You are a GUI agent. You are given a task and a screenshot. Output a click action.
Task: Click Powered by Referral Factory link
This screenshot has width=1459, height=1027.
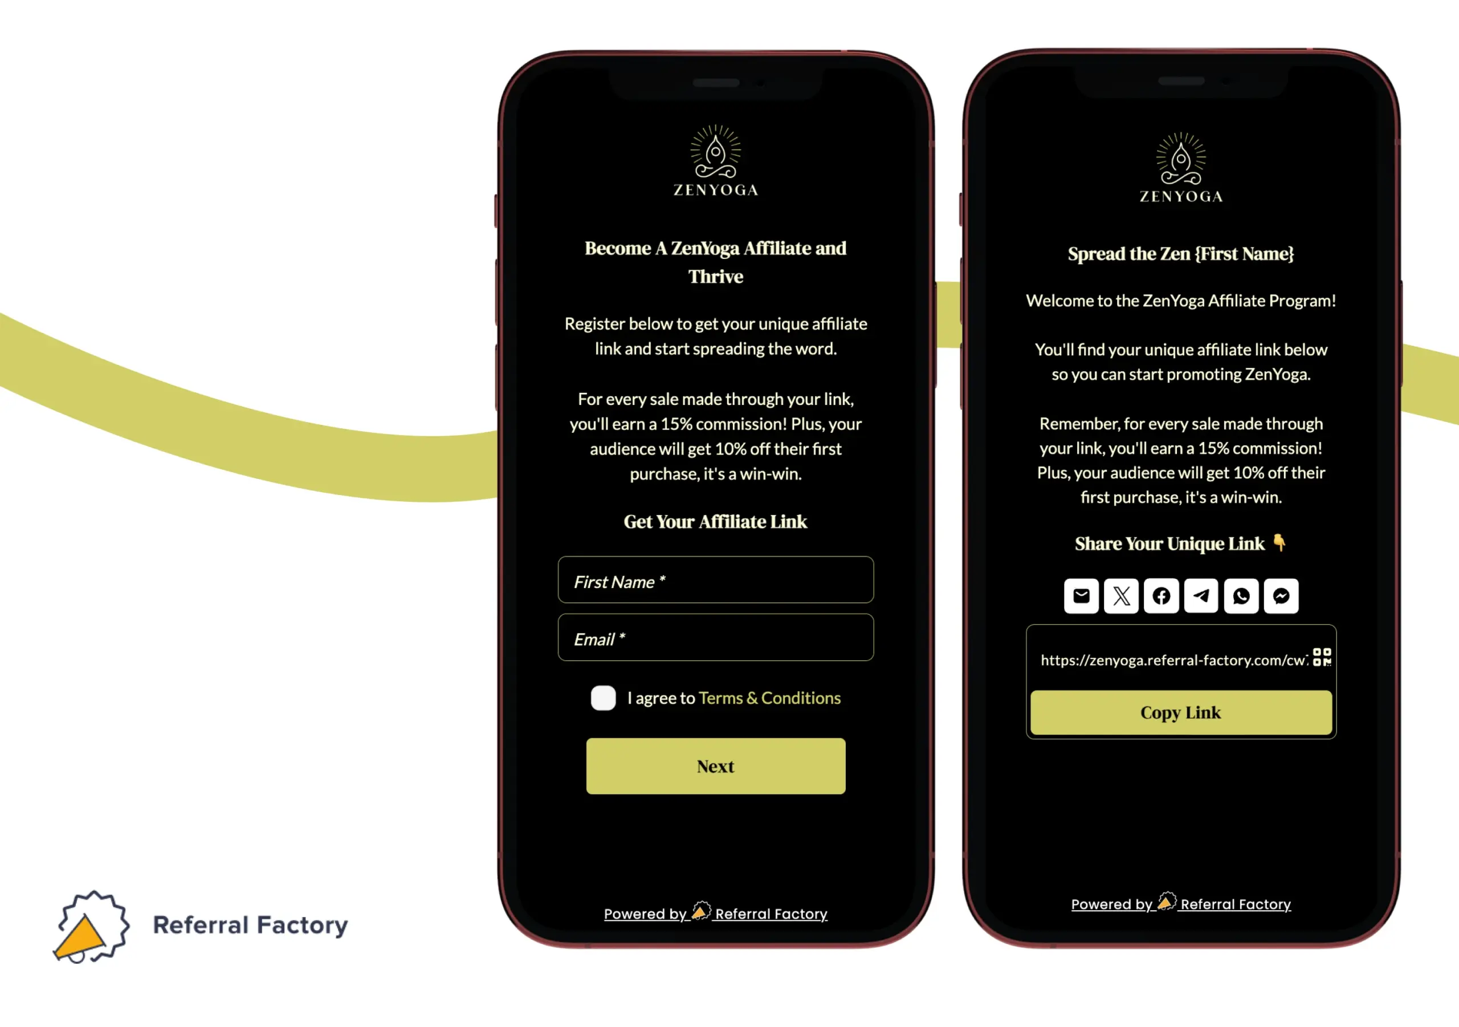point(715,914)
